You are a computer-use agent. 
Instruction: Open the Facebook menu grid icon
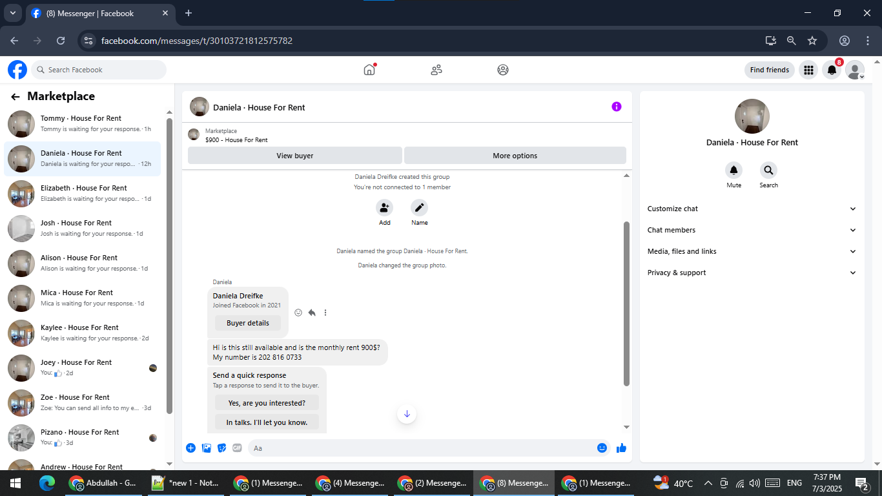[x=808, y=70]
